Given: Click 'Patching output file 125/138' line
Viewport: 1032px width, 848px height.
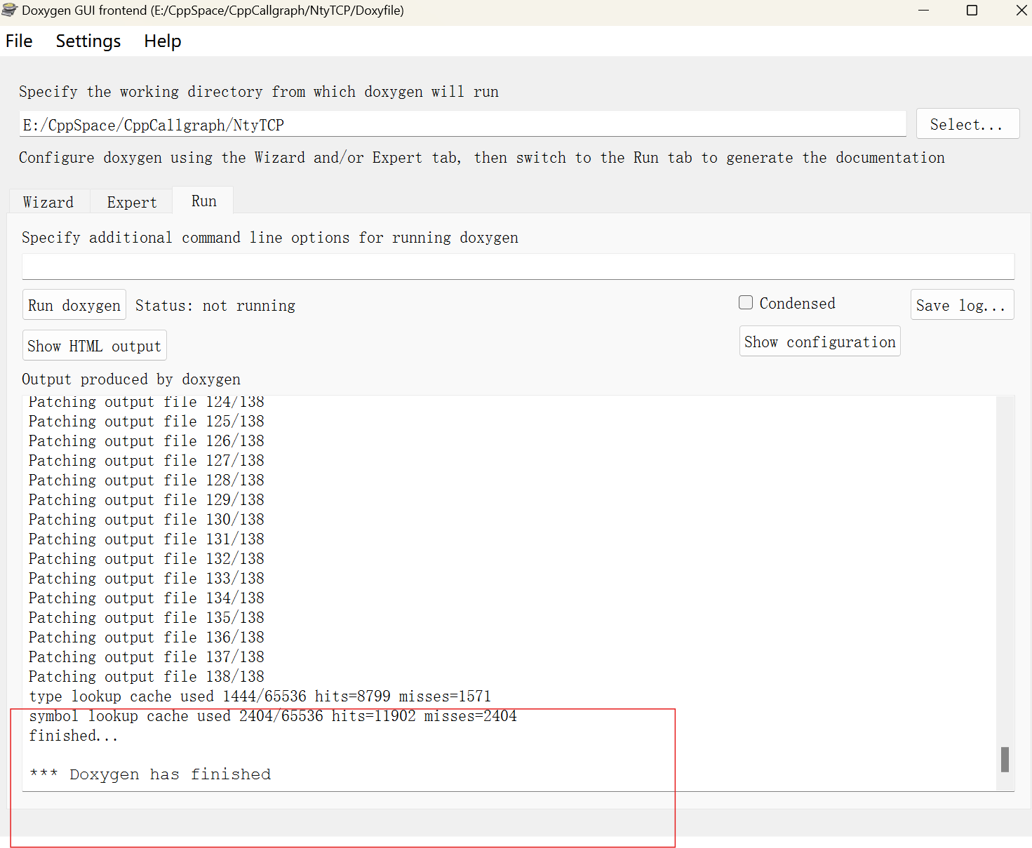Looking at the screenshot, I should click(x=147, y=421).
